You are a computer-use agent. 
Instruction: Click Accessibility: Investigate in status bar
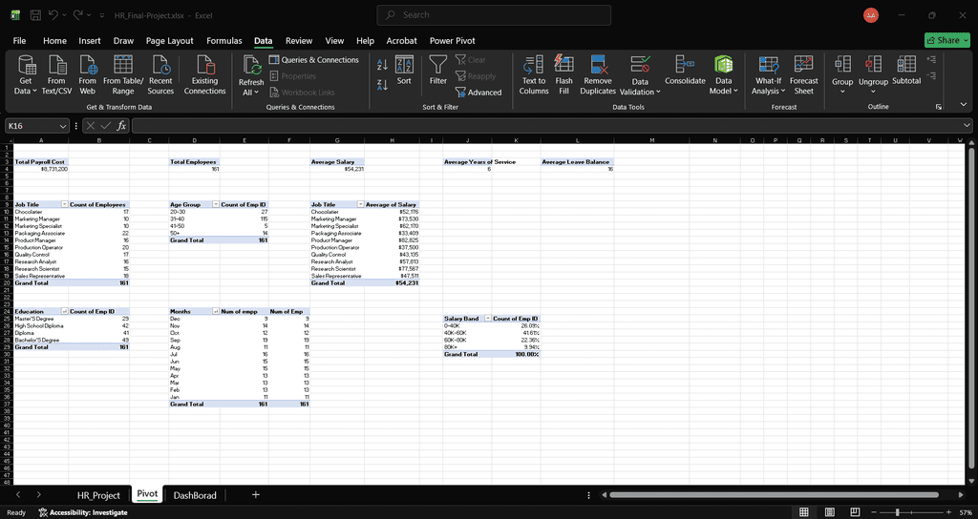point(83,512)
